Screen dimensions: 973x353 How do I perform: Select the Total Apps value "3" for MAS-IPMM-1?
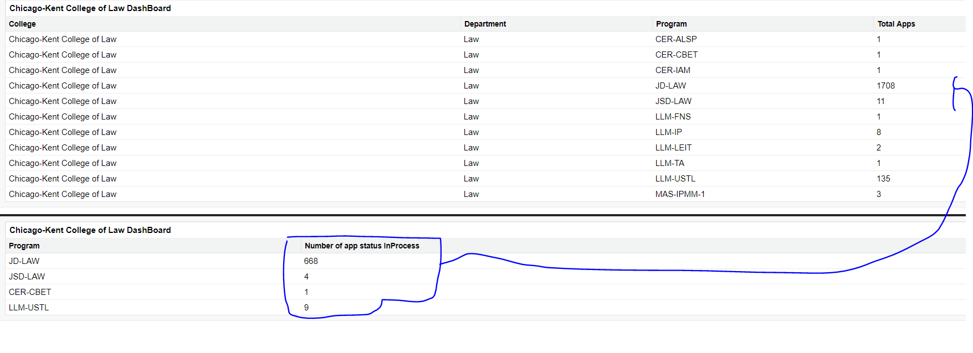[x=879, y=194]
